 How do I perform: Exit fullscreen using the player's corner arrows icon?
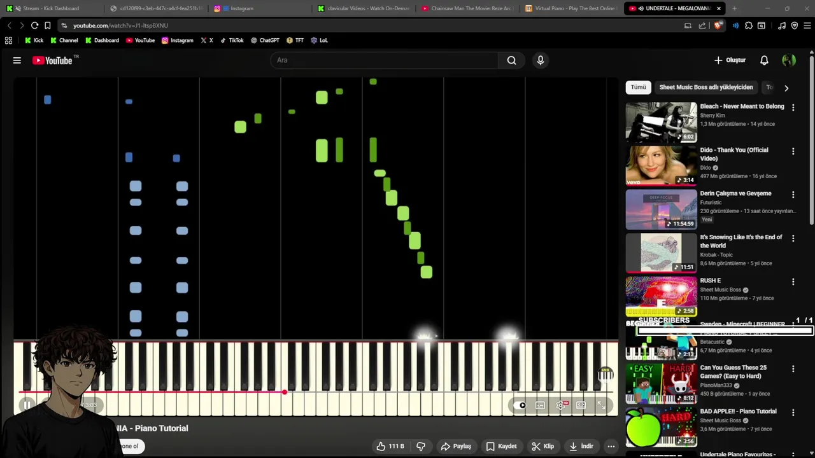pyautogui.click(x=601, y=405)
